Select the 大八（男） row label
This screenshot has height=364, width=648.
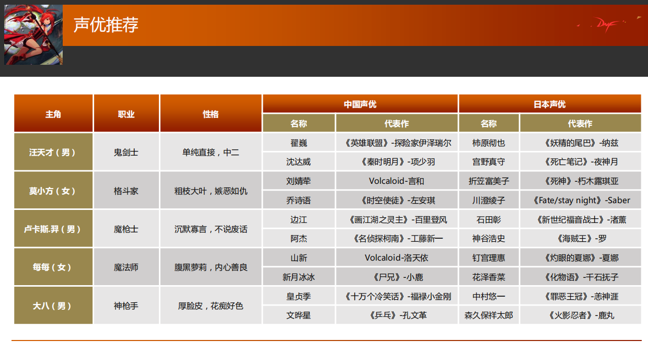click(53, 305)
